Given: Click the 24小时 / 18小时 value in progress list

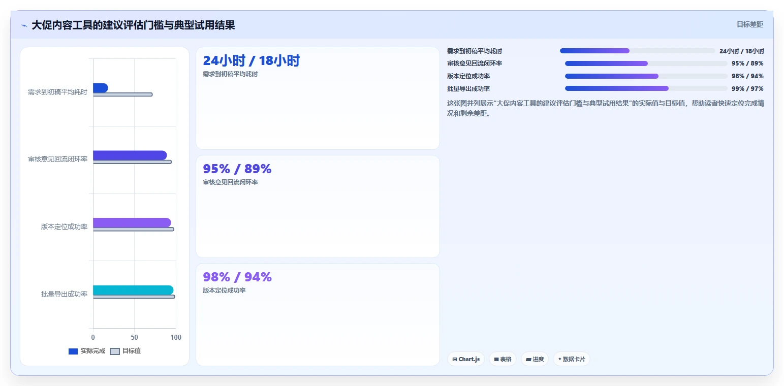Looking at the screenshot, I should click(x=742, y=51).
